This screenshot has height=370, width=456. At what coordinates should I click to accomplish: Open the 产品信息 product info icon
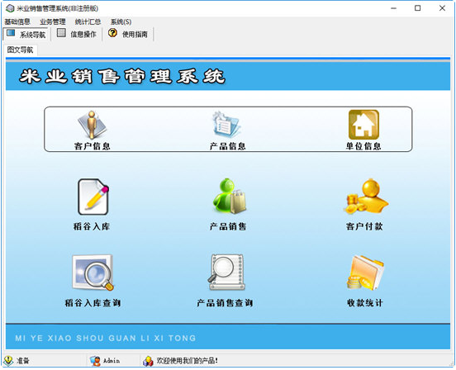coord(226,125)
